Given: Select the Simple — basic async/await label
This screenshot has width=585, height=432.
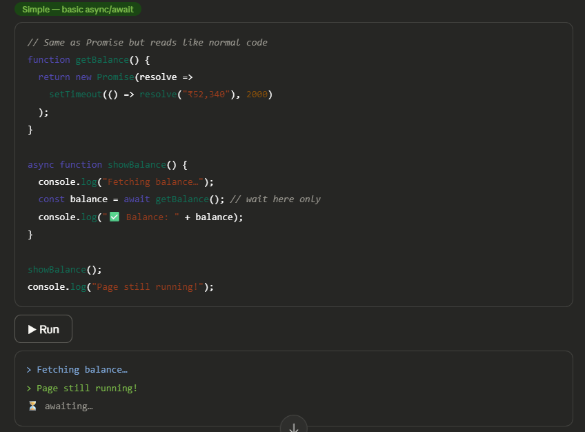Looking at the screenshot, I should (77, 10).
